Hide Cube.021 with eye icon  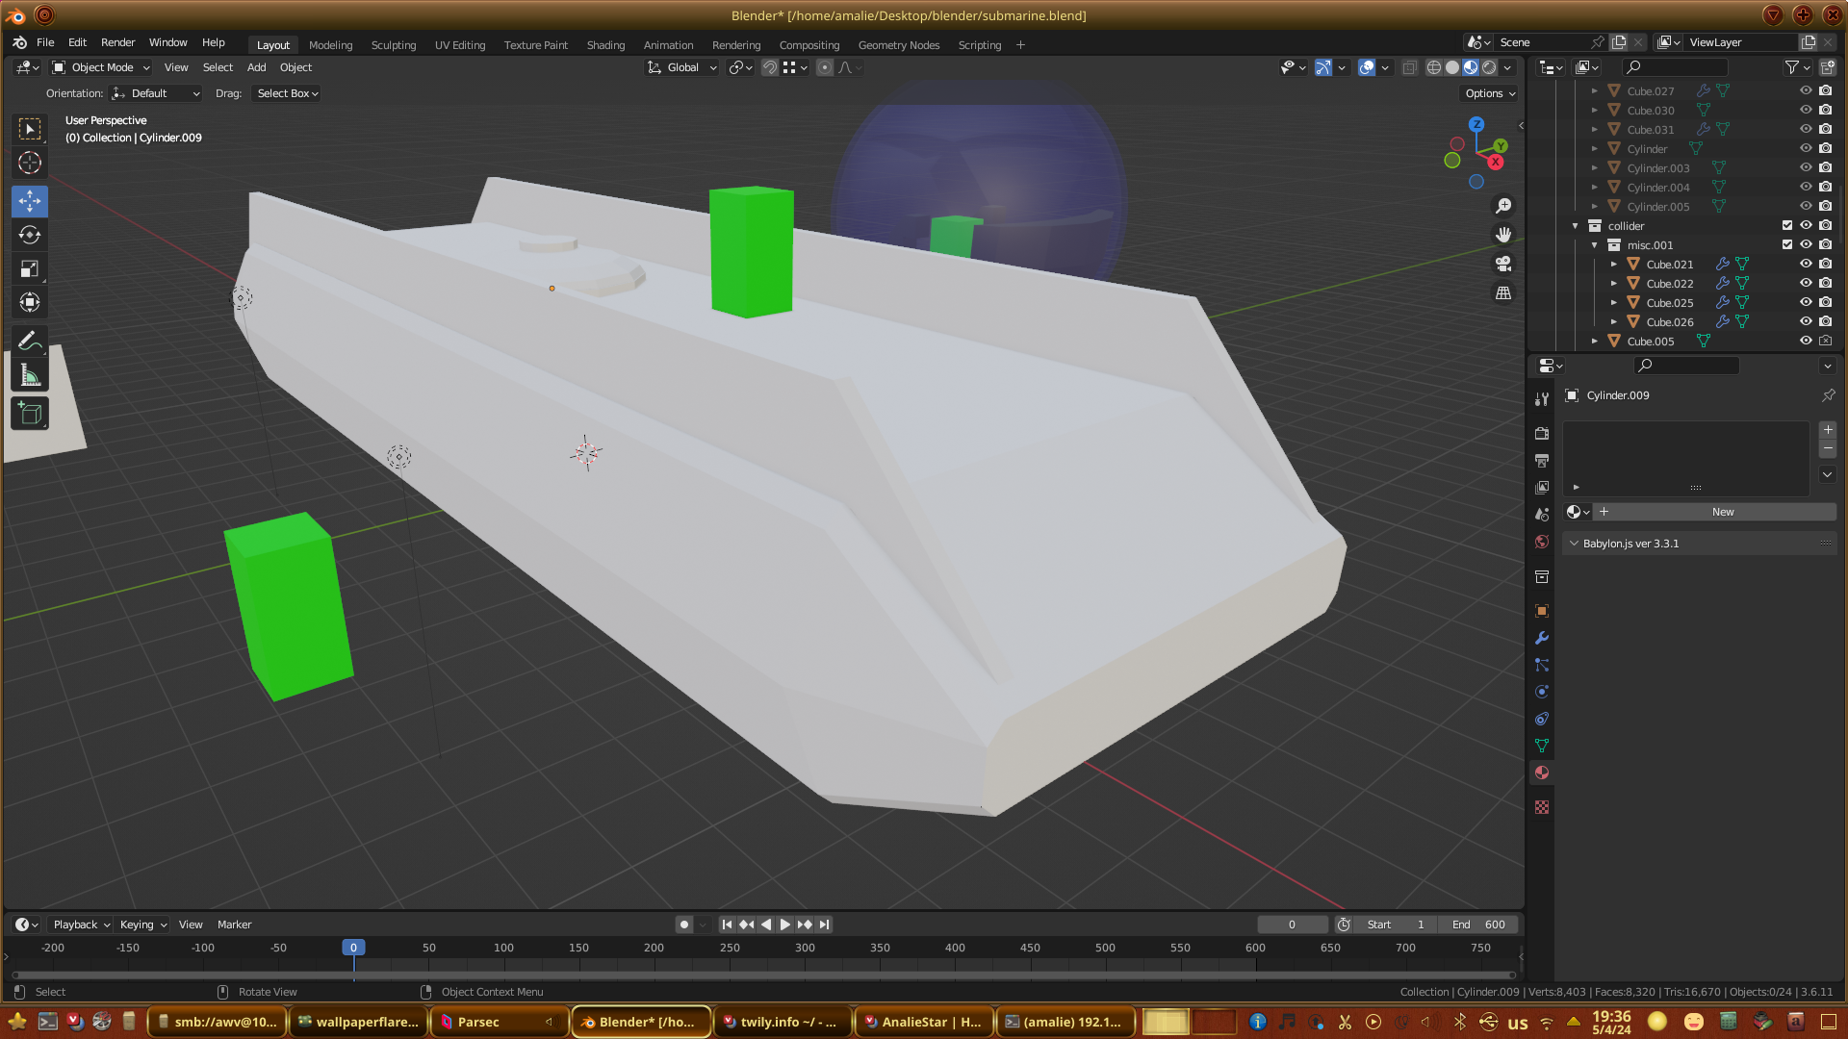[1806, 264]
